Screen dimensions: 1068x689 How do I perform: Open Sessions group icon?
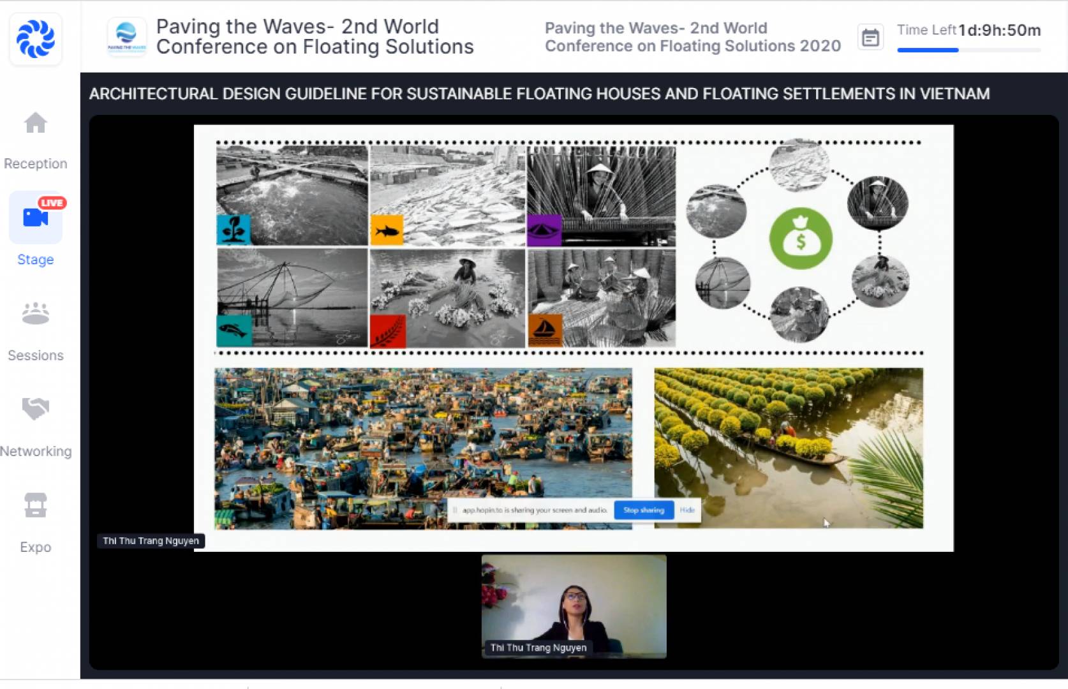tap(36, 313)
